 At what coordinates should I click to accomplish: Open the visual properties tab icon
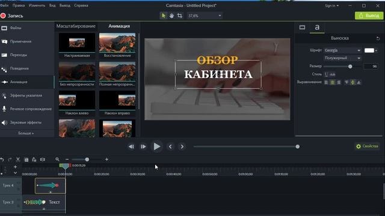[x=302, y=28]
